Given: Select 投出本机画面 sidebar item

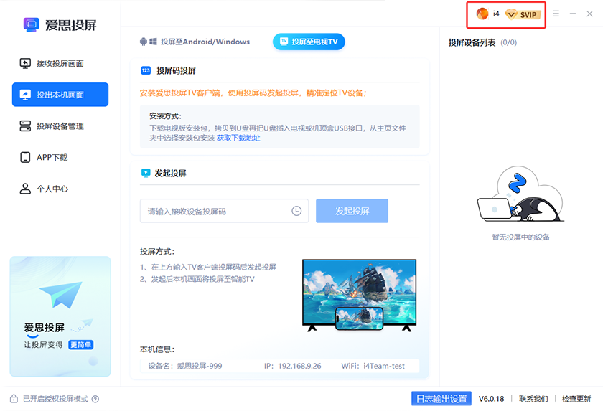Looking at the screenshot, I should coord(60,95).
